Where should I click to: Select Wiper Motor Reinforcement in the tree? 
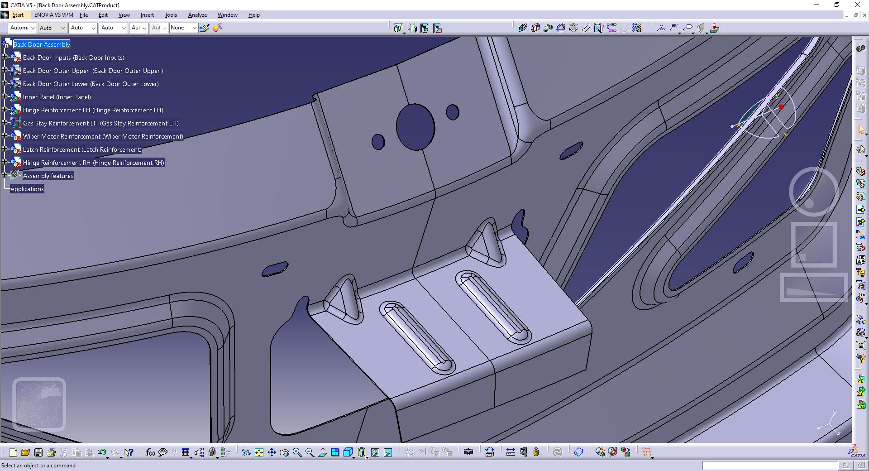click(103, 136)
